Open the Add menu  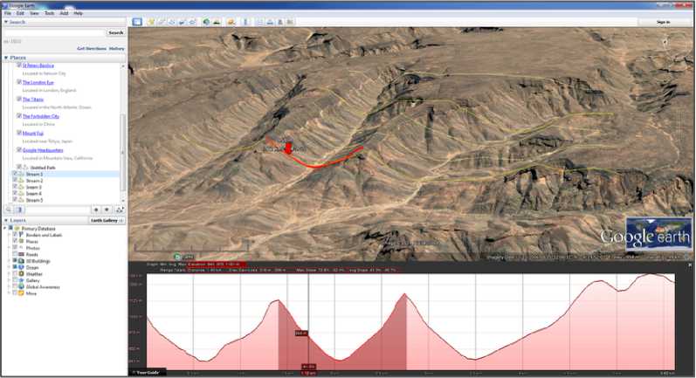[65, 13]
